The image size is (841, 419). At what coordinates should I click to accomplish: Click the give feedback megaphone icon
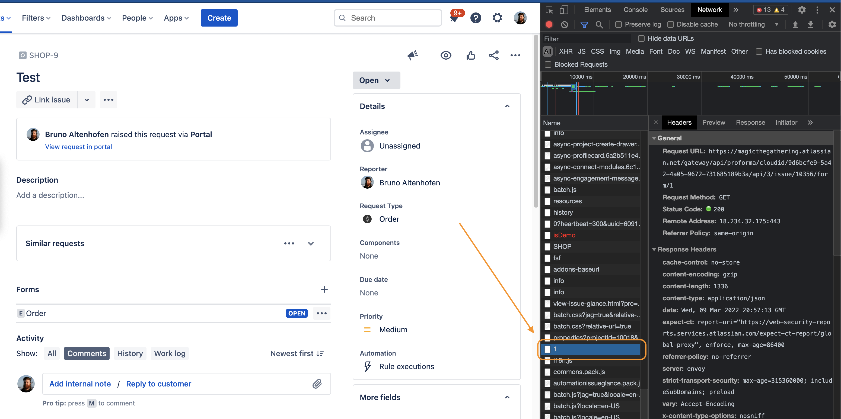(x=413, y=56)
